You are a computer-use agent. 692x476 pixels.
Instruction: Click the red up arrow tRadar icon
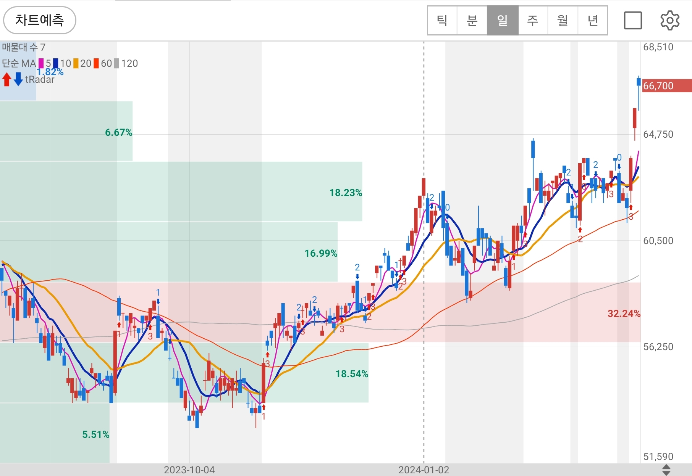point(6,79)
